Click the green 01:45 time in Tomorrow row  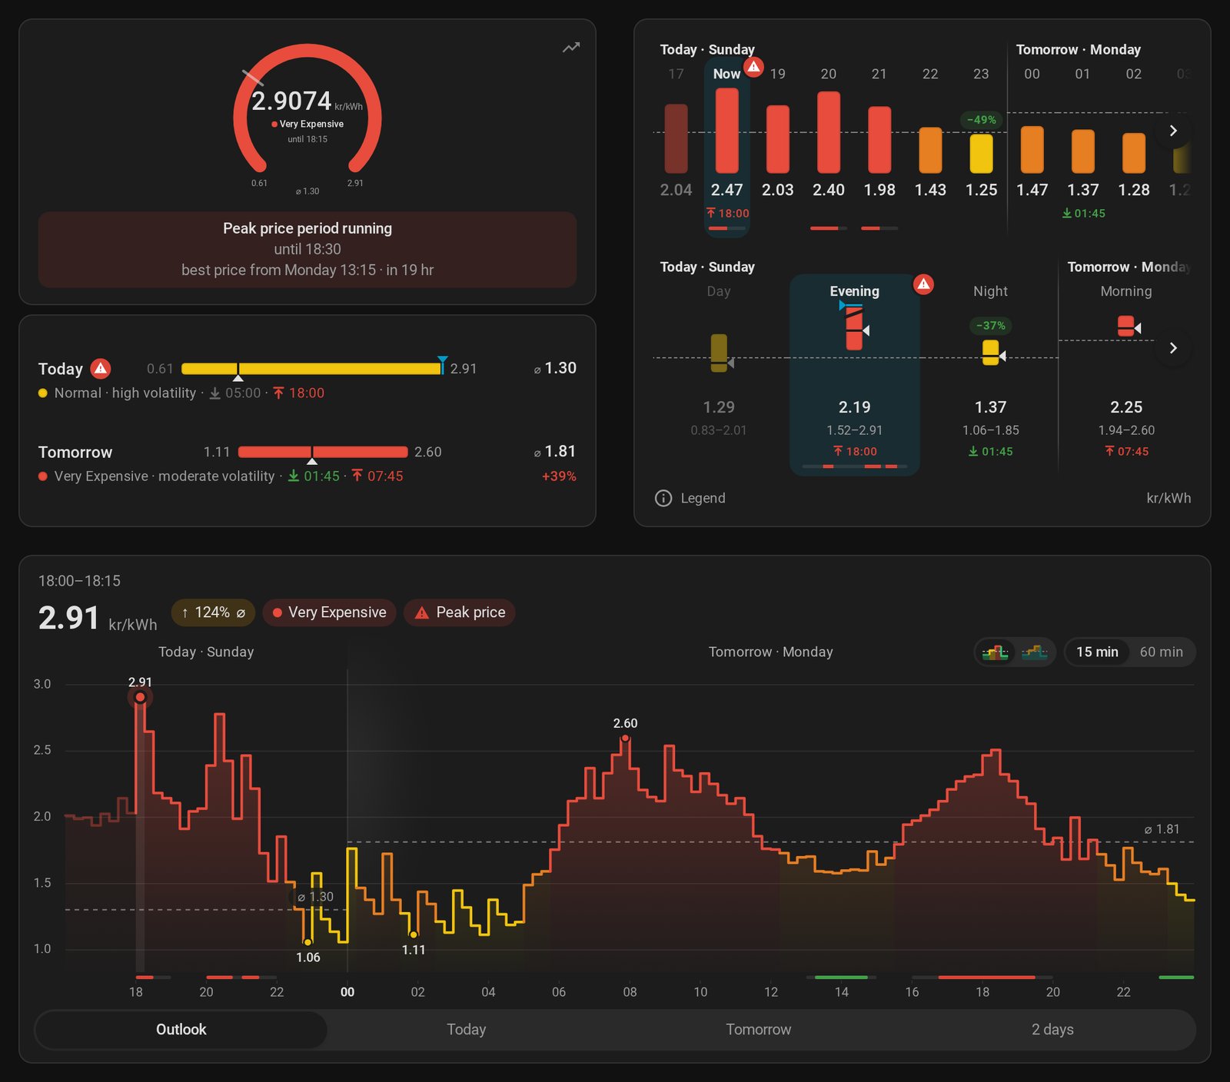pyautogui.click(x=314, y=476)
